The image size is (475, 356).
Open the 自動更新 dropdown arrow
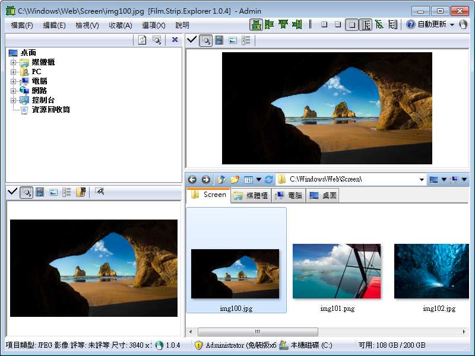pos(451,24)
